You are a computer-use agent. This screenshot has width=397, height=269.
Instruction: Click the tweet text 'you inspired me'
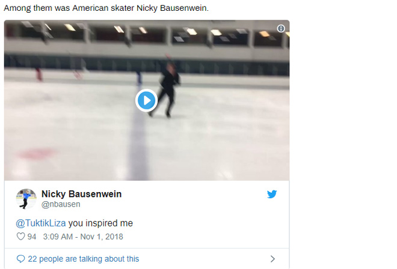[100, 223]
